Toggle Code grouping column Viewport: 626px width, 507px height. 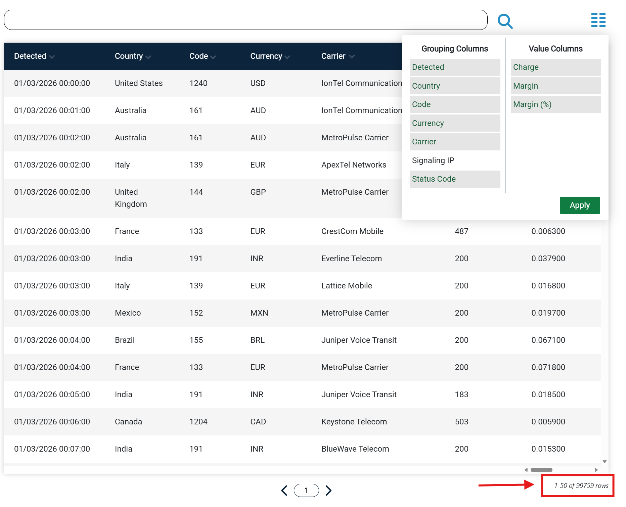[455, 104]
